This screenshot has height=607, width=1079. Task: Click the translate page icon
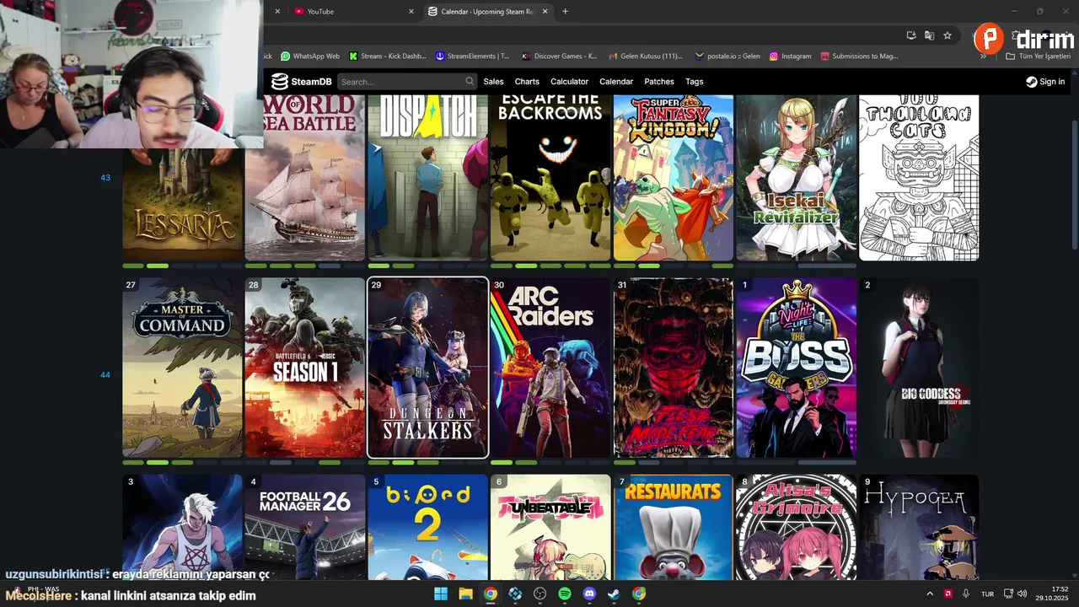click(929, 35)
